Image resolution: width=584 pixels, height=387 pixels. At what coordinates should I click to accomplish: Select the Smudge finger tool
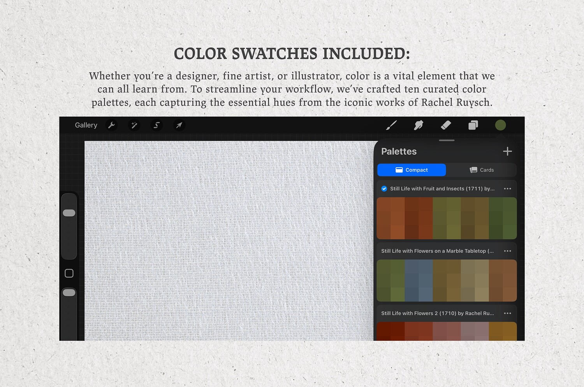pos(419,125)
